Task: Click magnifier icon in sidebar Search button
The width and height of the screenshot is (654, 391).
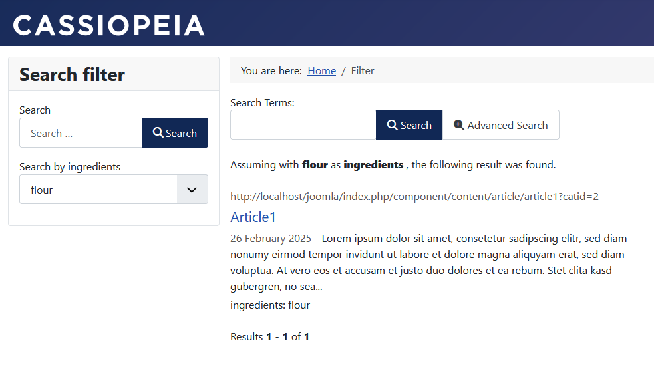Action: [158, 133]
